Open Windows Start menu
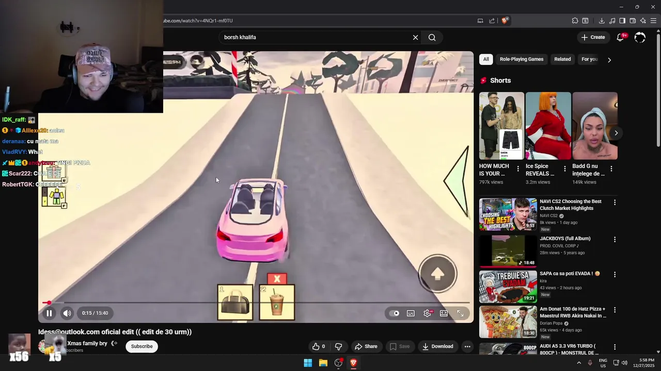The image size is (661, 371). (x=308, y=363)
